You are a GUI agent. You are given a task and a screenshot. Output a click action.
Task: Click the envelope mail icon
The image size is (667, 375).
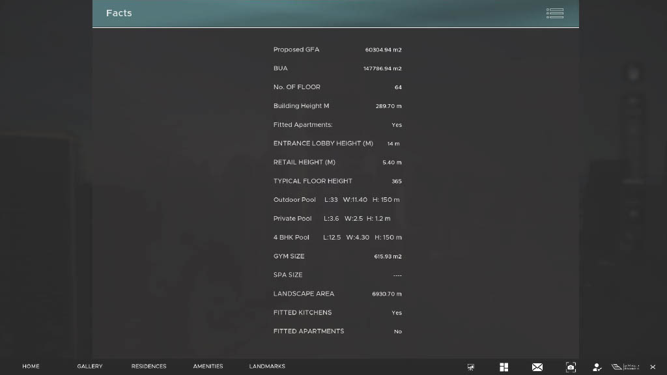click(x=537, y=367)
